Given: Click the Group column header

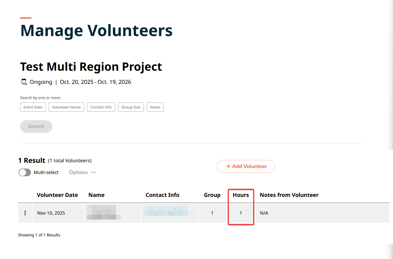Looking at the screenshot, I should pyautogui.click(x=212, y=195).
